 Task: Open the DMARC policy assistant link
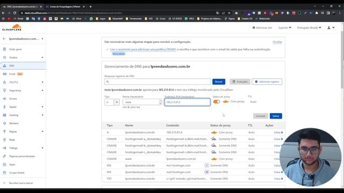[143, 49]
